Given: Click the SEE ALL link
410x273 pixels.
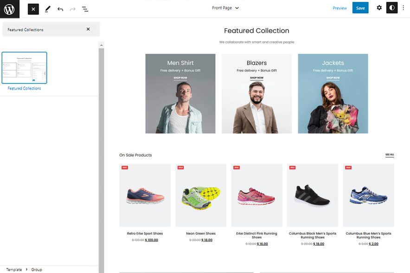Looking at the screenshot, I should pos(390,155).
